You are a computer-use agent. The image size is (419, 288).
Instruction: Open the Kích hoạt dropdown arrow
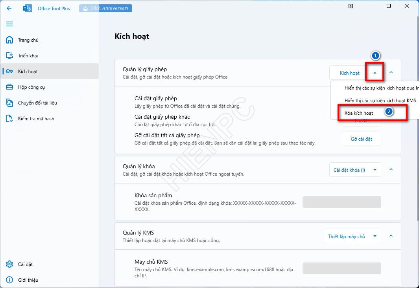coord(375,73)
